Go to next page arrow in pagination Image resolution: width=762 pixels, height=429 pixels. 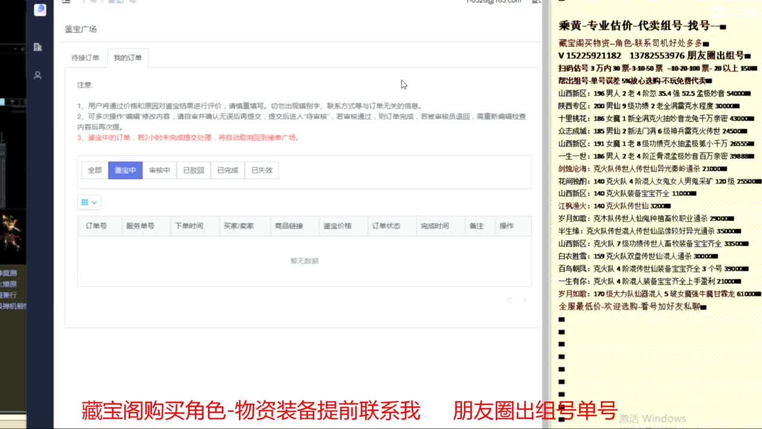tap(524, 300)
